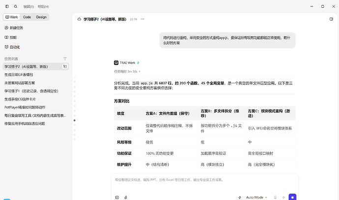This screenshot has width=339, height=200.
Task: Click the green status icon after TRAE Work
Action: [x=138, y=63]
